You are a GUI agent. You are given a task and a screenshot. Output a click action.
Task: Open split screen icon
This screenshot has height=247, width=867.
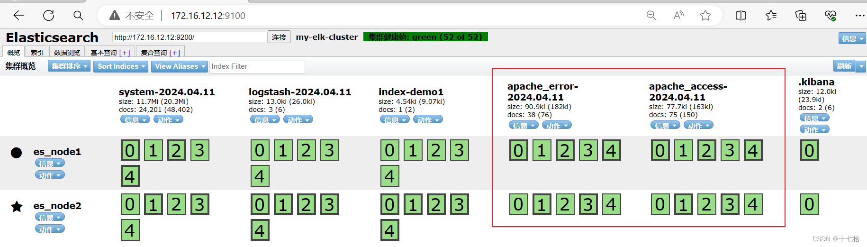pos(741,16)
